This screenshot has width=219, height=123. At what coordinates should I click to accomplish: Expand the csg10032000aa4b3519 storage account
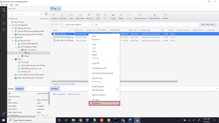coord(16,44)
